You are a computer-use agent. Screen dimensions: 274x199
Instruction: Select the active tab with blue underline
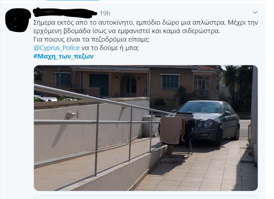click(72, 0)
